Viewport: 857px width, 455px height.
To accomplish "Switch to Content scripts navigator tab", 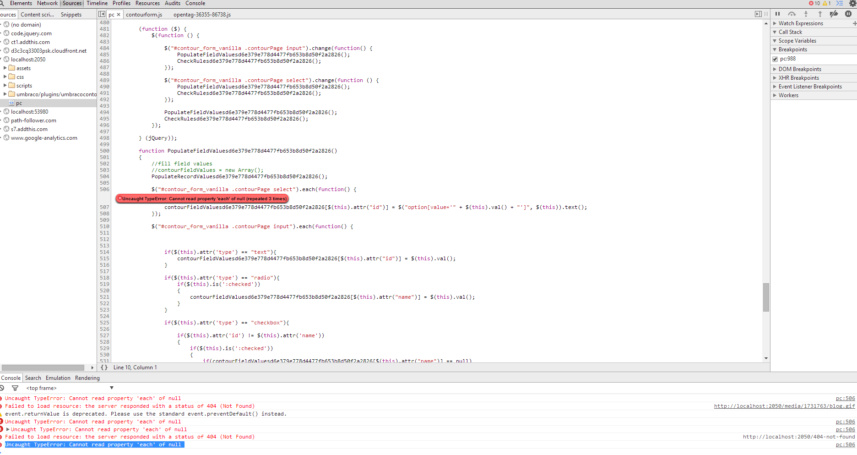I will (x=38, y=15).
